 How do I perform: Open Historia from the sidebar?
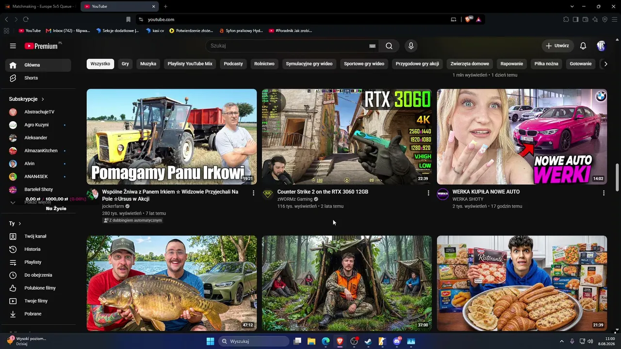point(38,249)
